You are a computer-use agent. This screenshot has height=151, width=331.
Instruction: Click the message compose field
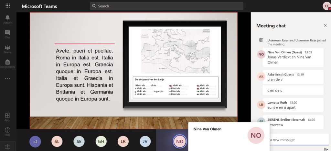pyautogui.click(x=296, y=140)
